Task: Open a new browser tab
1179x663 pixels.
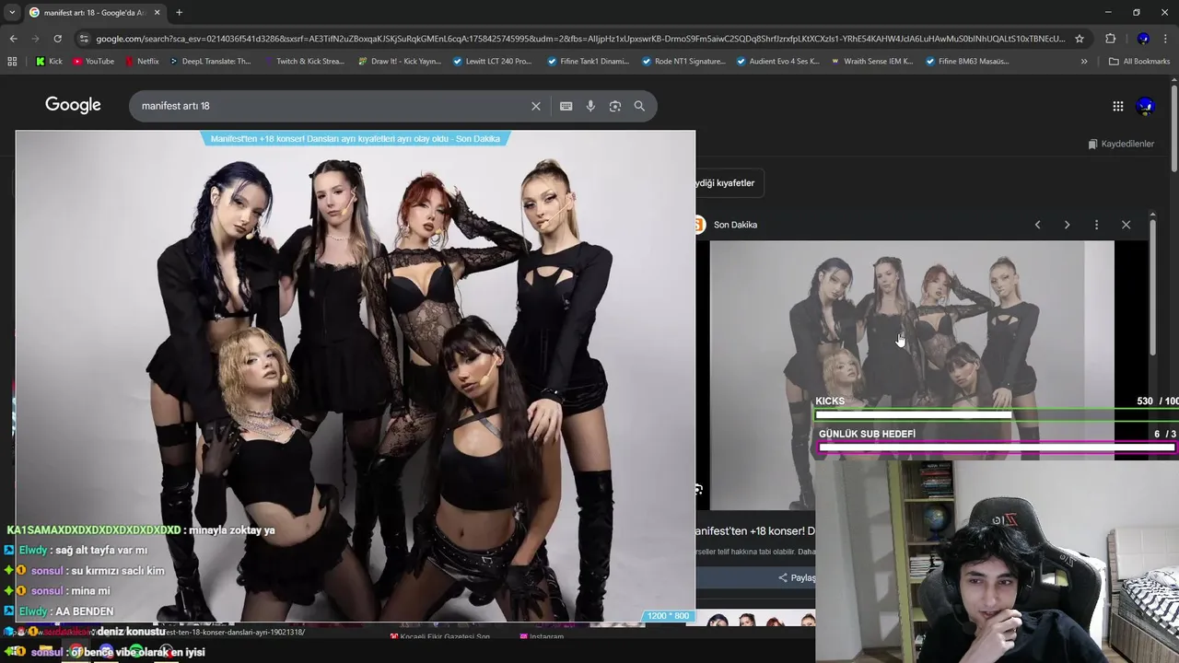Action: tap(179, 12)
